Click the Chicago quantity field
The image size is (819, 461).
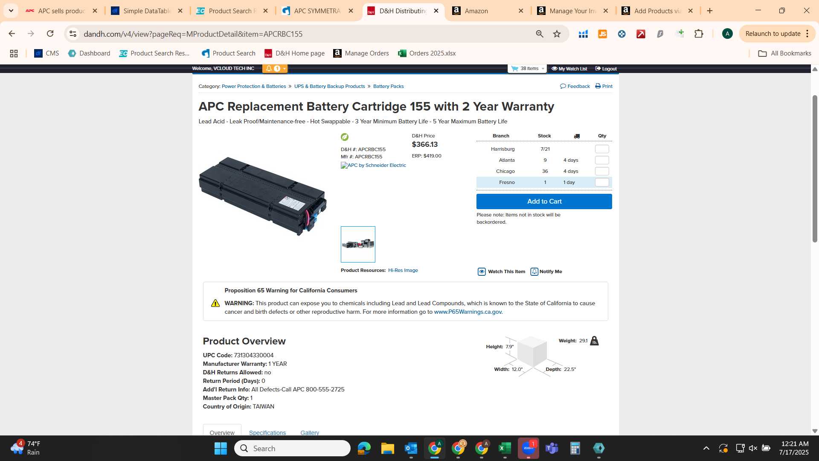coord(602,171)
